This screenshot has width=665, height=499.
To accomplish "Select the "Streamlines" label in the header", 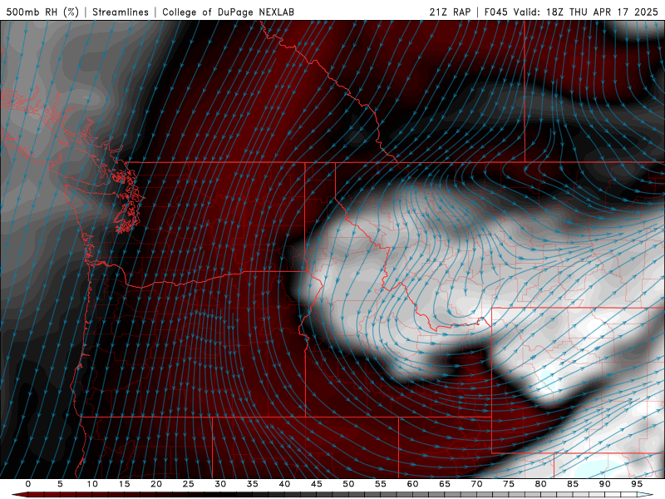I will (x=121, y=12).
